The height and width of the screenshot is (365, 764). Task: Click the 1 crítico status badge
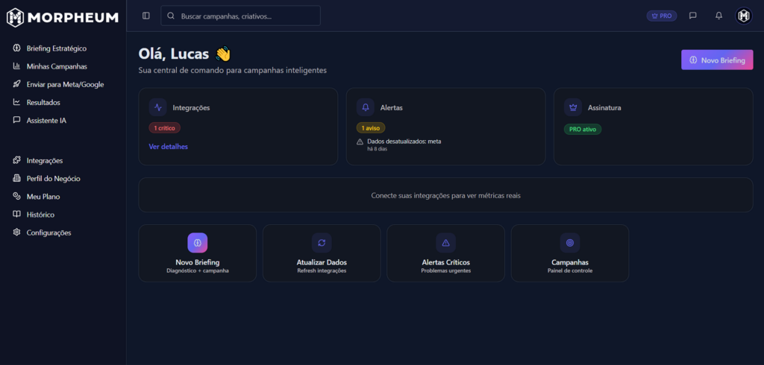click(x=164, y=128)
